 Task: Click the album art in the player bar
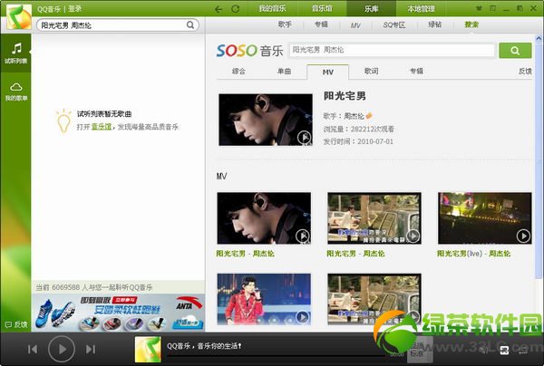[148, 350]
